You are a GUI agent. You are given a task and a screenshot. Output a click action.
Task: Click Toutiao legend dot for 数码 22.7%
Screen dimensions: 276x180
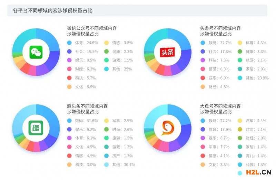[x=203, y=43]
